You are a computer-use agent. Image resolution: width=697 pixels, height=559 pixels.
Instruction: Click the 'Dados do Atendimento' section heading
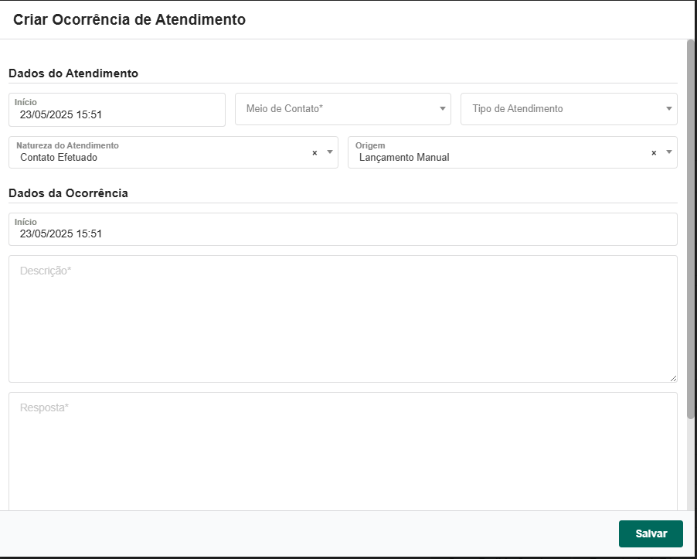click(73, 73)
